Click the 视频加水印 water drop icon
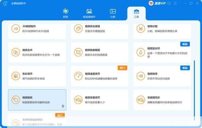Image resolution: width=202 pixels, height=128 pixels. point(141,52)
